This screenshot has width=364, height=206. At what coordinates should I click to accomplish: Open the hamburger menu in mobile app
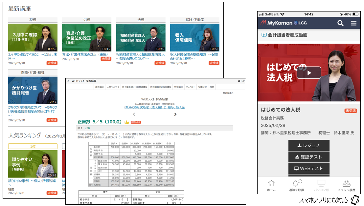tap(353, 23)
